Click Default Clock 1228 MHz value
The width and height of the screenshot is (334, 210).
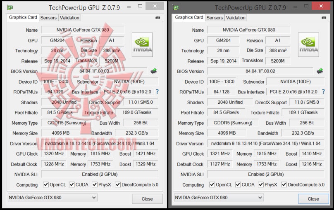coord(54,164)
